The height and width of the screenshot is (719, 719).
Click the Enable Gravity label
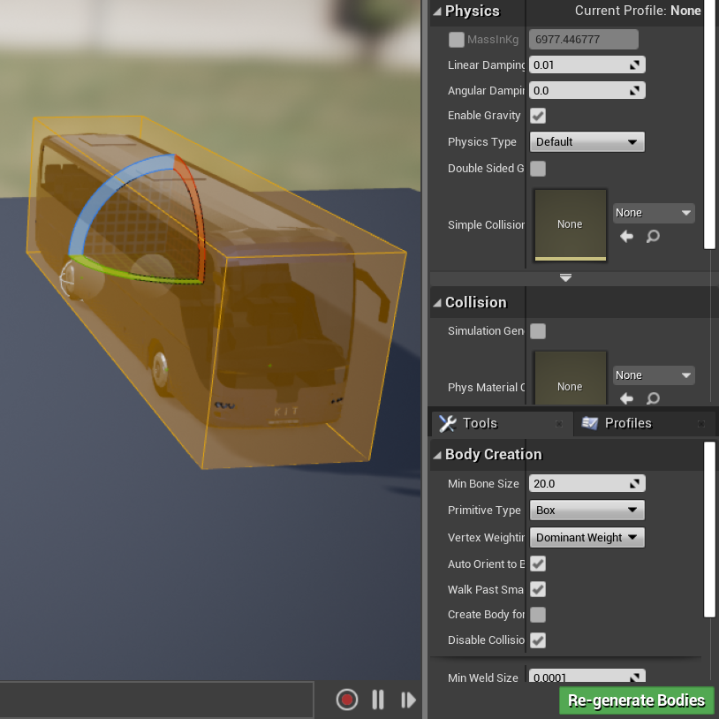click(484, 116)
